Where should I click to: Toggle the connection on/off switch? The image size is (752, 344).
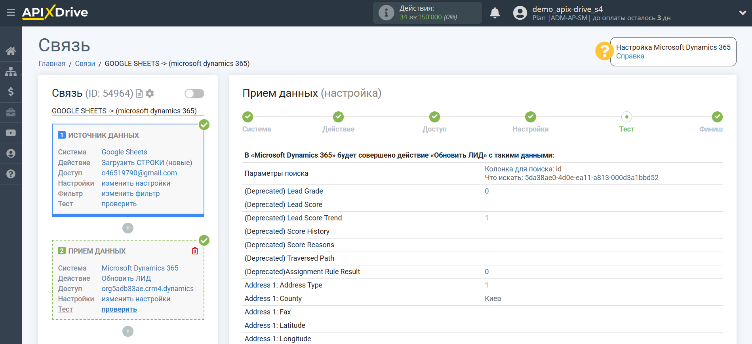pos(194,94)
